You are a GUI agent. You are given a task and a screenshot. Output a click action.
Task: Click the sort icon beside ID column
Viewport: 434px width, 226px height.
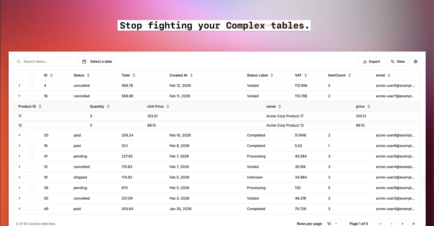point(51,75)
